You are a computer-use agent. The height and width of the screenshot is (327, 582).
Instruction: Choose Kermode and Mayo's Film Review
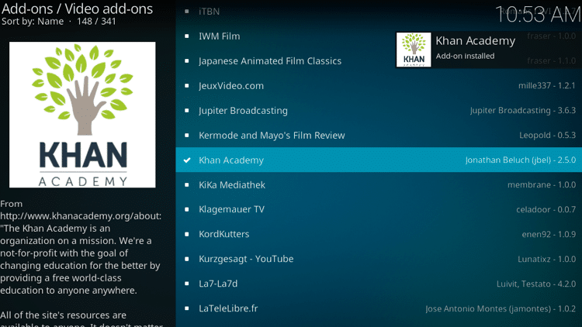(379, 136)
